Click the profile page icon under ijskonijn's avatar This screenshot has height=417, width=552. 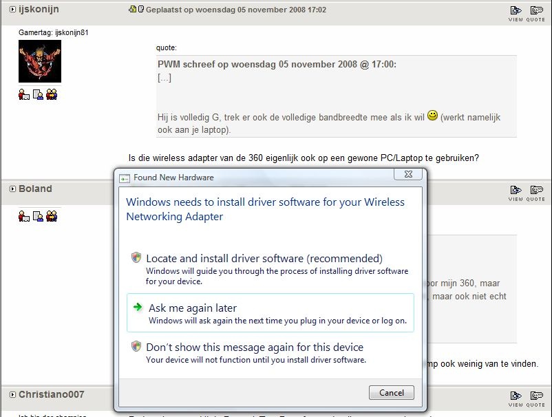pyautogui.click(x=38, y=94)
